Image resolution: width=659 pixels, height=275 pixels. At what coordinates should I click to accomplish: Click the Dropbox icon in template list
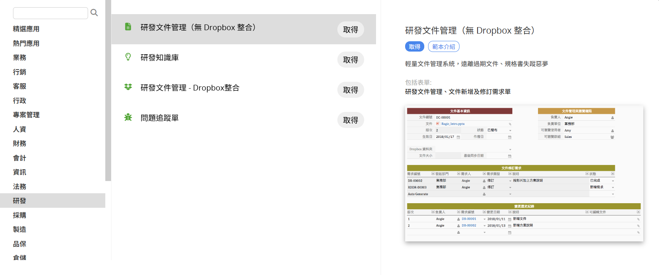pyautogui.click(x=128, y=87)
